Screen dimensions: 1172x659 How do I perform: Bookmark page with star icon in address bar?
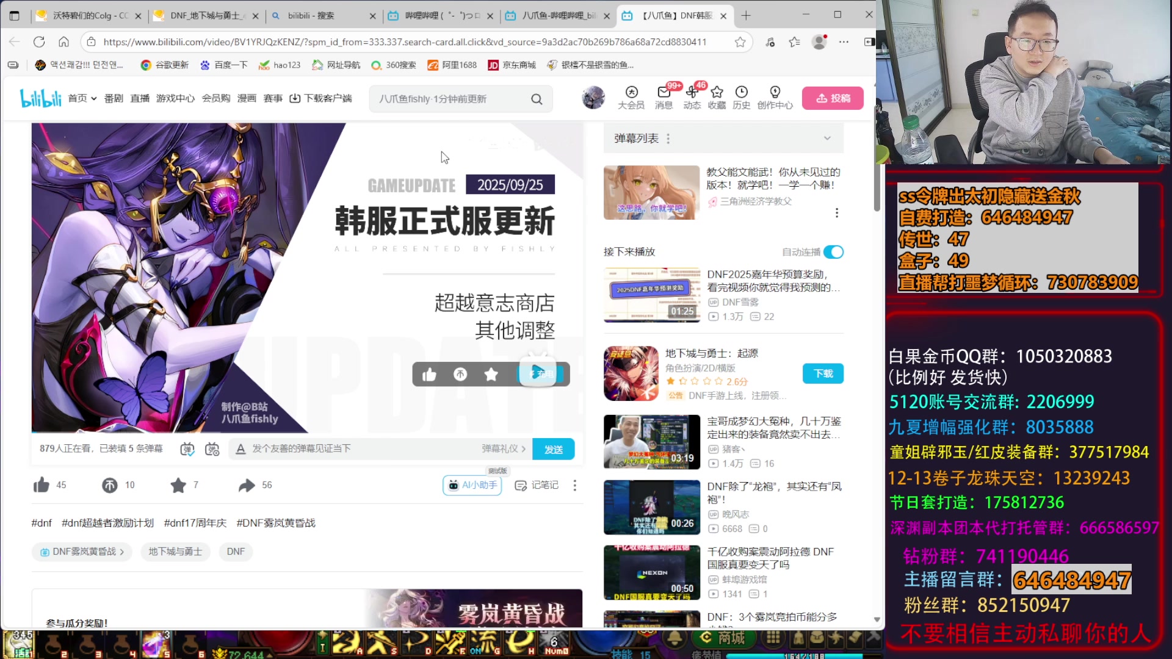click(x=740, y=41)
